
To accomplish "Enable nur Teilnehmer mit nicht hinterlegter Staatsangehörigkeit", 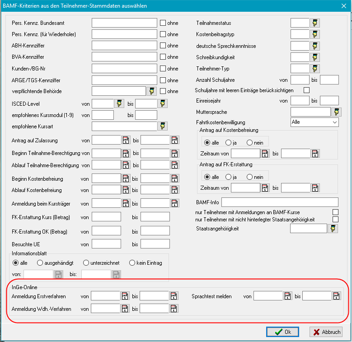I will coord(335,219).
